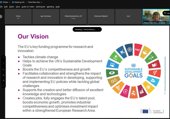Click 'Tackles climate change' bullet text
170x119 pixels.
(x=40, y=57)
